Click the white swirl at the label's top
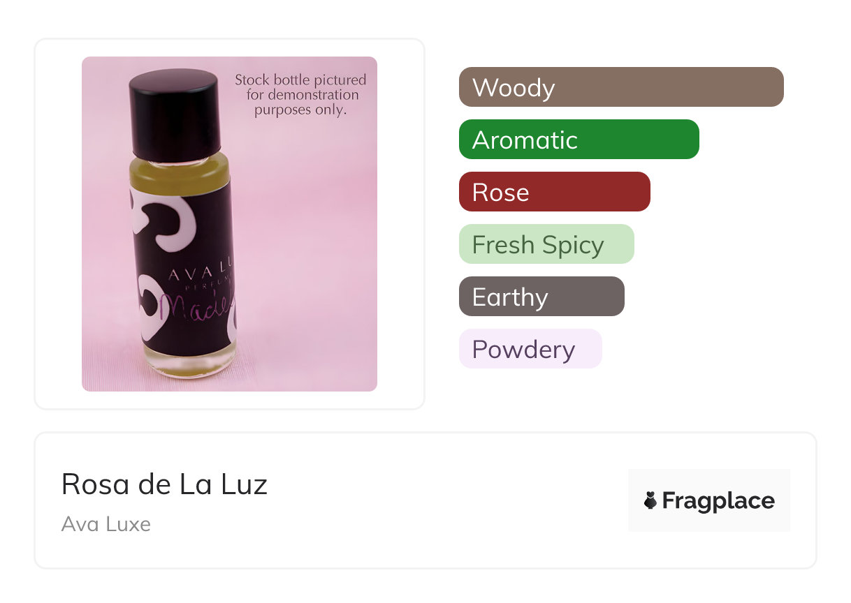 point(163,221)
